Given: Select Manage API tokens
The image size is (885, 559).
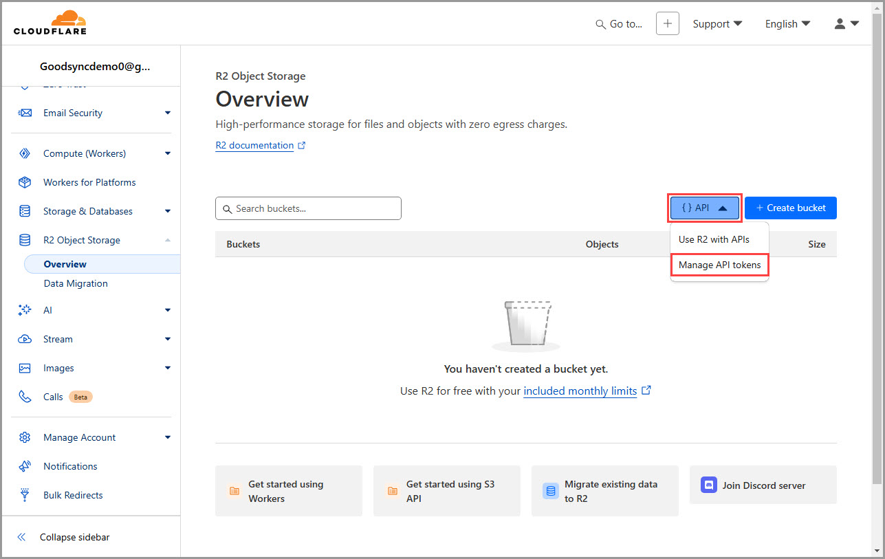Looking at the screenshot, I should 719,265.
